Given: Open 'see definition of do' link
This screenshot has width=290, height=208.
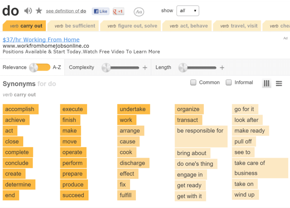Looking at the screenshot, I should (66, 11).
